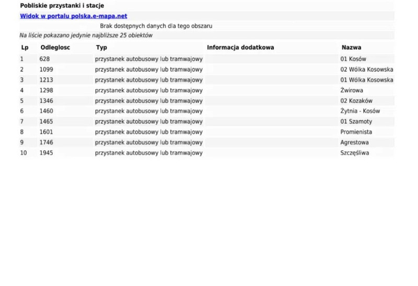The image size is (418, 286).
Task: Select the 02 Kozaków stop name
Action: (x=356, y=101)
